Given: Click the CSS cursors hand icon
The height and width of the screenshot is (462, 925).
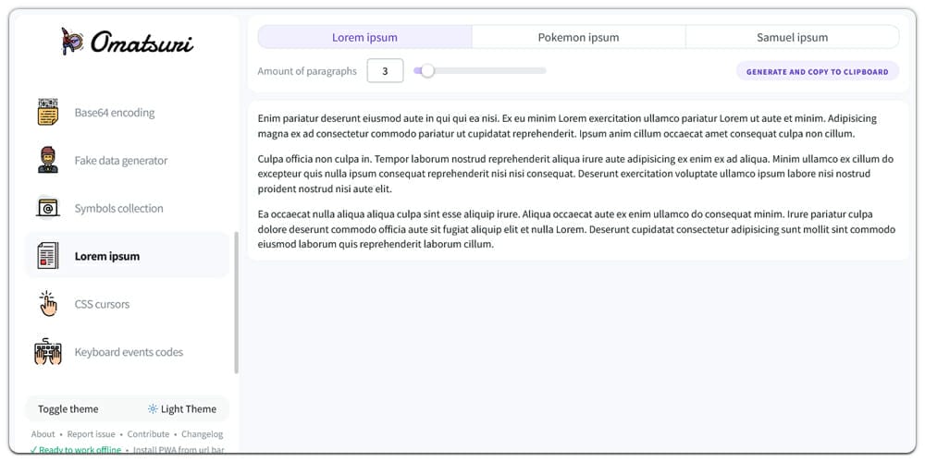Looking at the screenshot, I should point(48,303).
